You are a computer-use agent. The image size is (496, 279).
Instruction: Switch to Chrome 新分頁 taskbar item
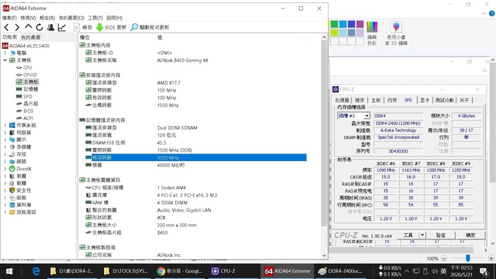[179, 271]
